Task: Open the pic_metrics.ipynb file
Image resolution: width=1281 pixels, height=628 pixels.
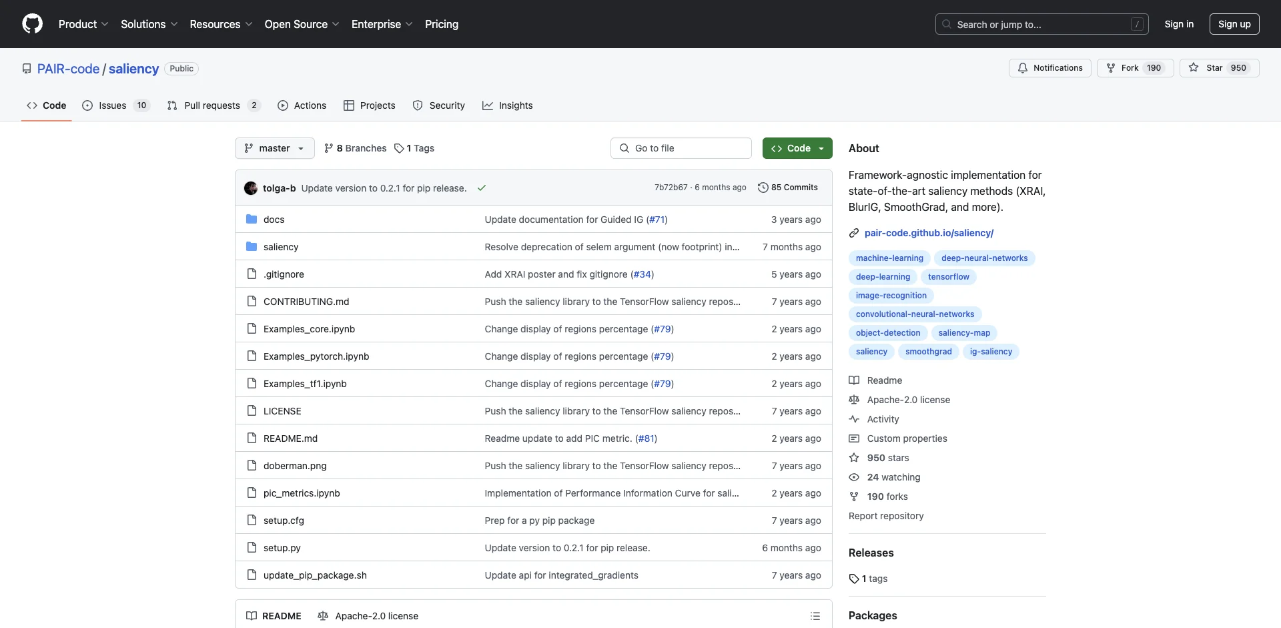Action: (302, 493)
